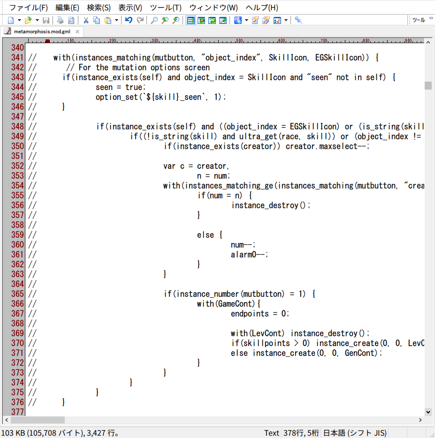The image size is (435, 438).
Task: Click the Find magnifier icon
Action: 154,20
